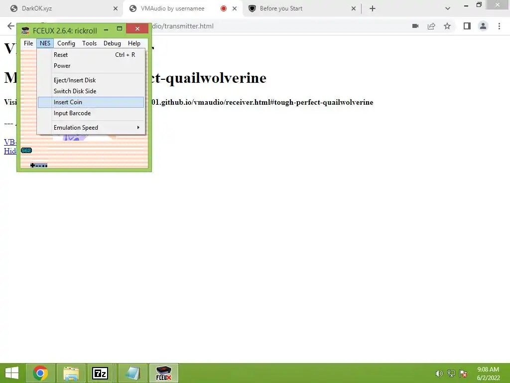Expand the Emulation Speed submenu
This screenshot has width=510, height=383.
point(91,128)
